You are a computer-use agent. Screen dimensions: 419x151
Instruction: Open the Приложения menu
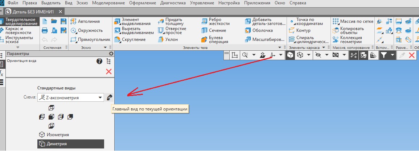click(257, 3)
